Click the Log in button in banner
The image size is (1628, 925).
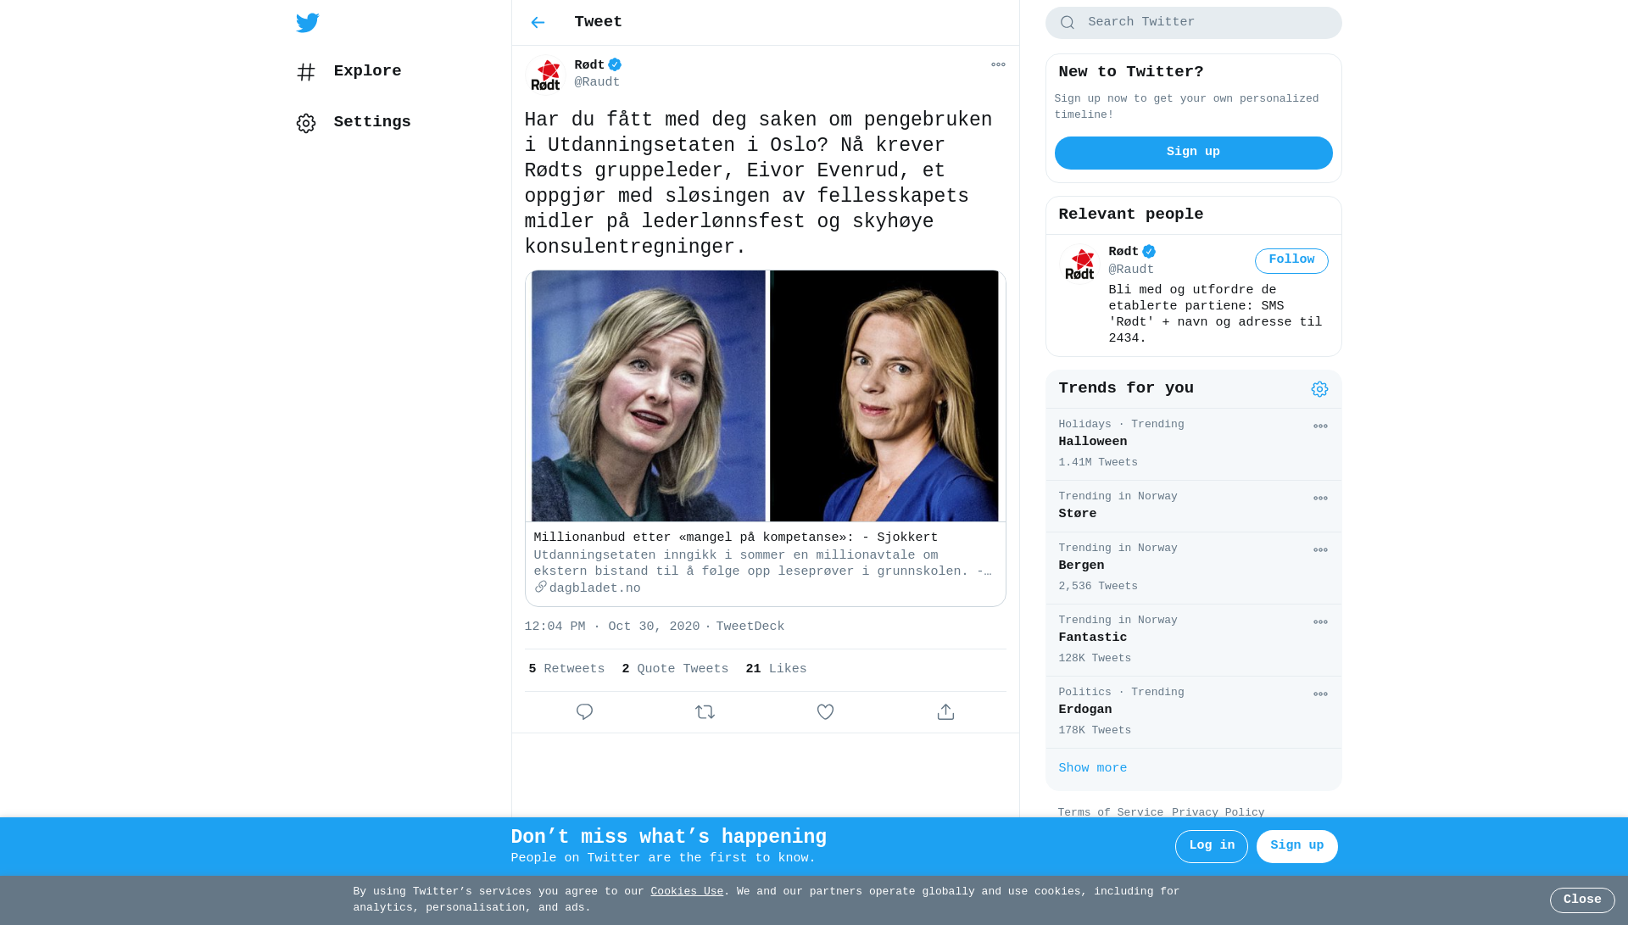pos(1211,846)
